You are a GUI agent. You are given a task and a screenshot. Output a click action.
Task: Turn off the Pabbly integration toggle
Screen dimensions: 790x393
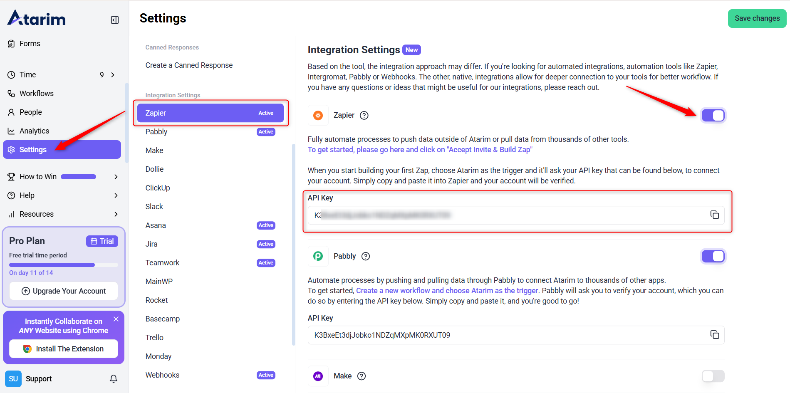(713, 257)
